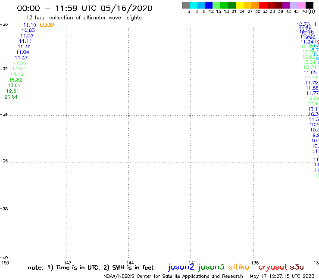Click the right-track value '11.86'
The image size is (319, 280).
(312, 88)
